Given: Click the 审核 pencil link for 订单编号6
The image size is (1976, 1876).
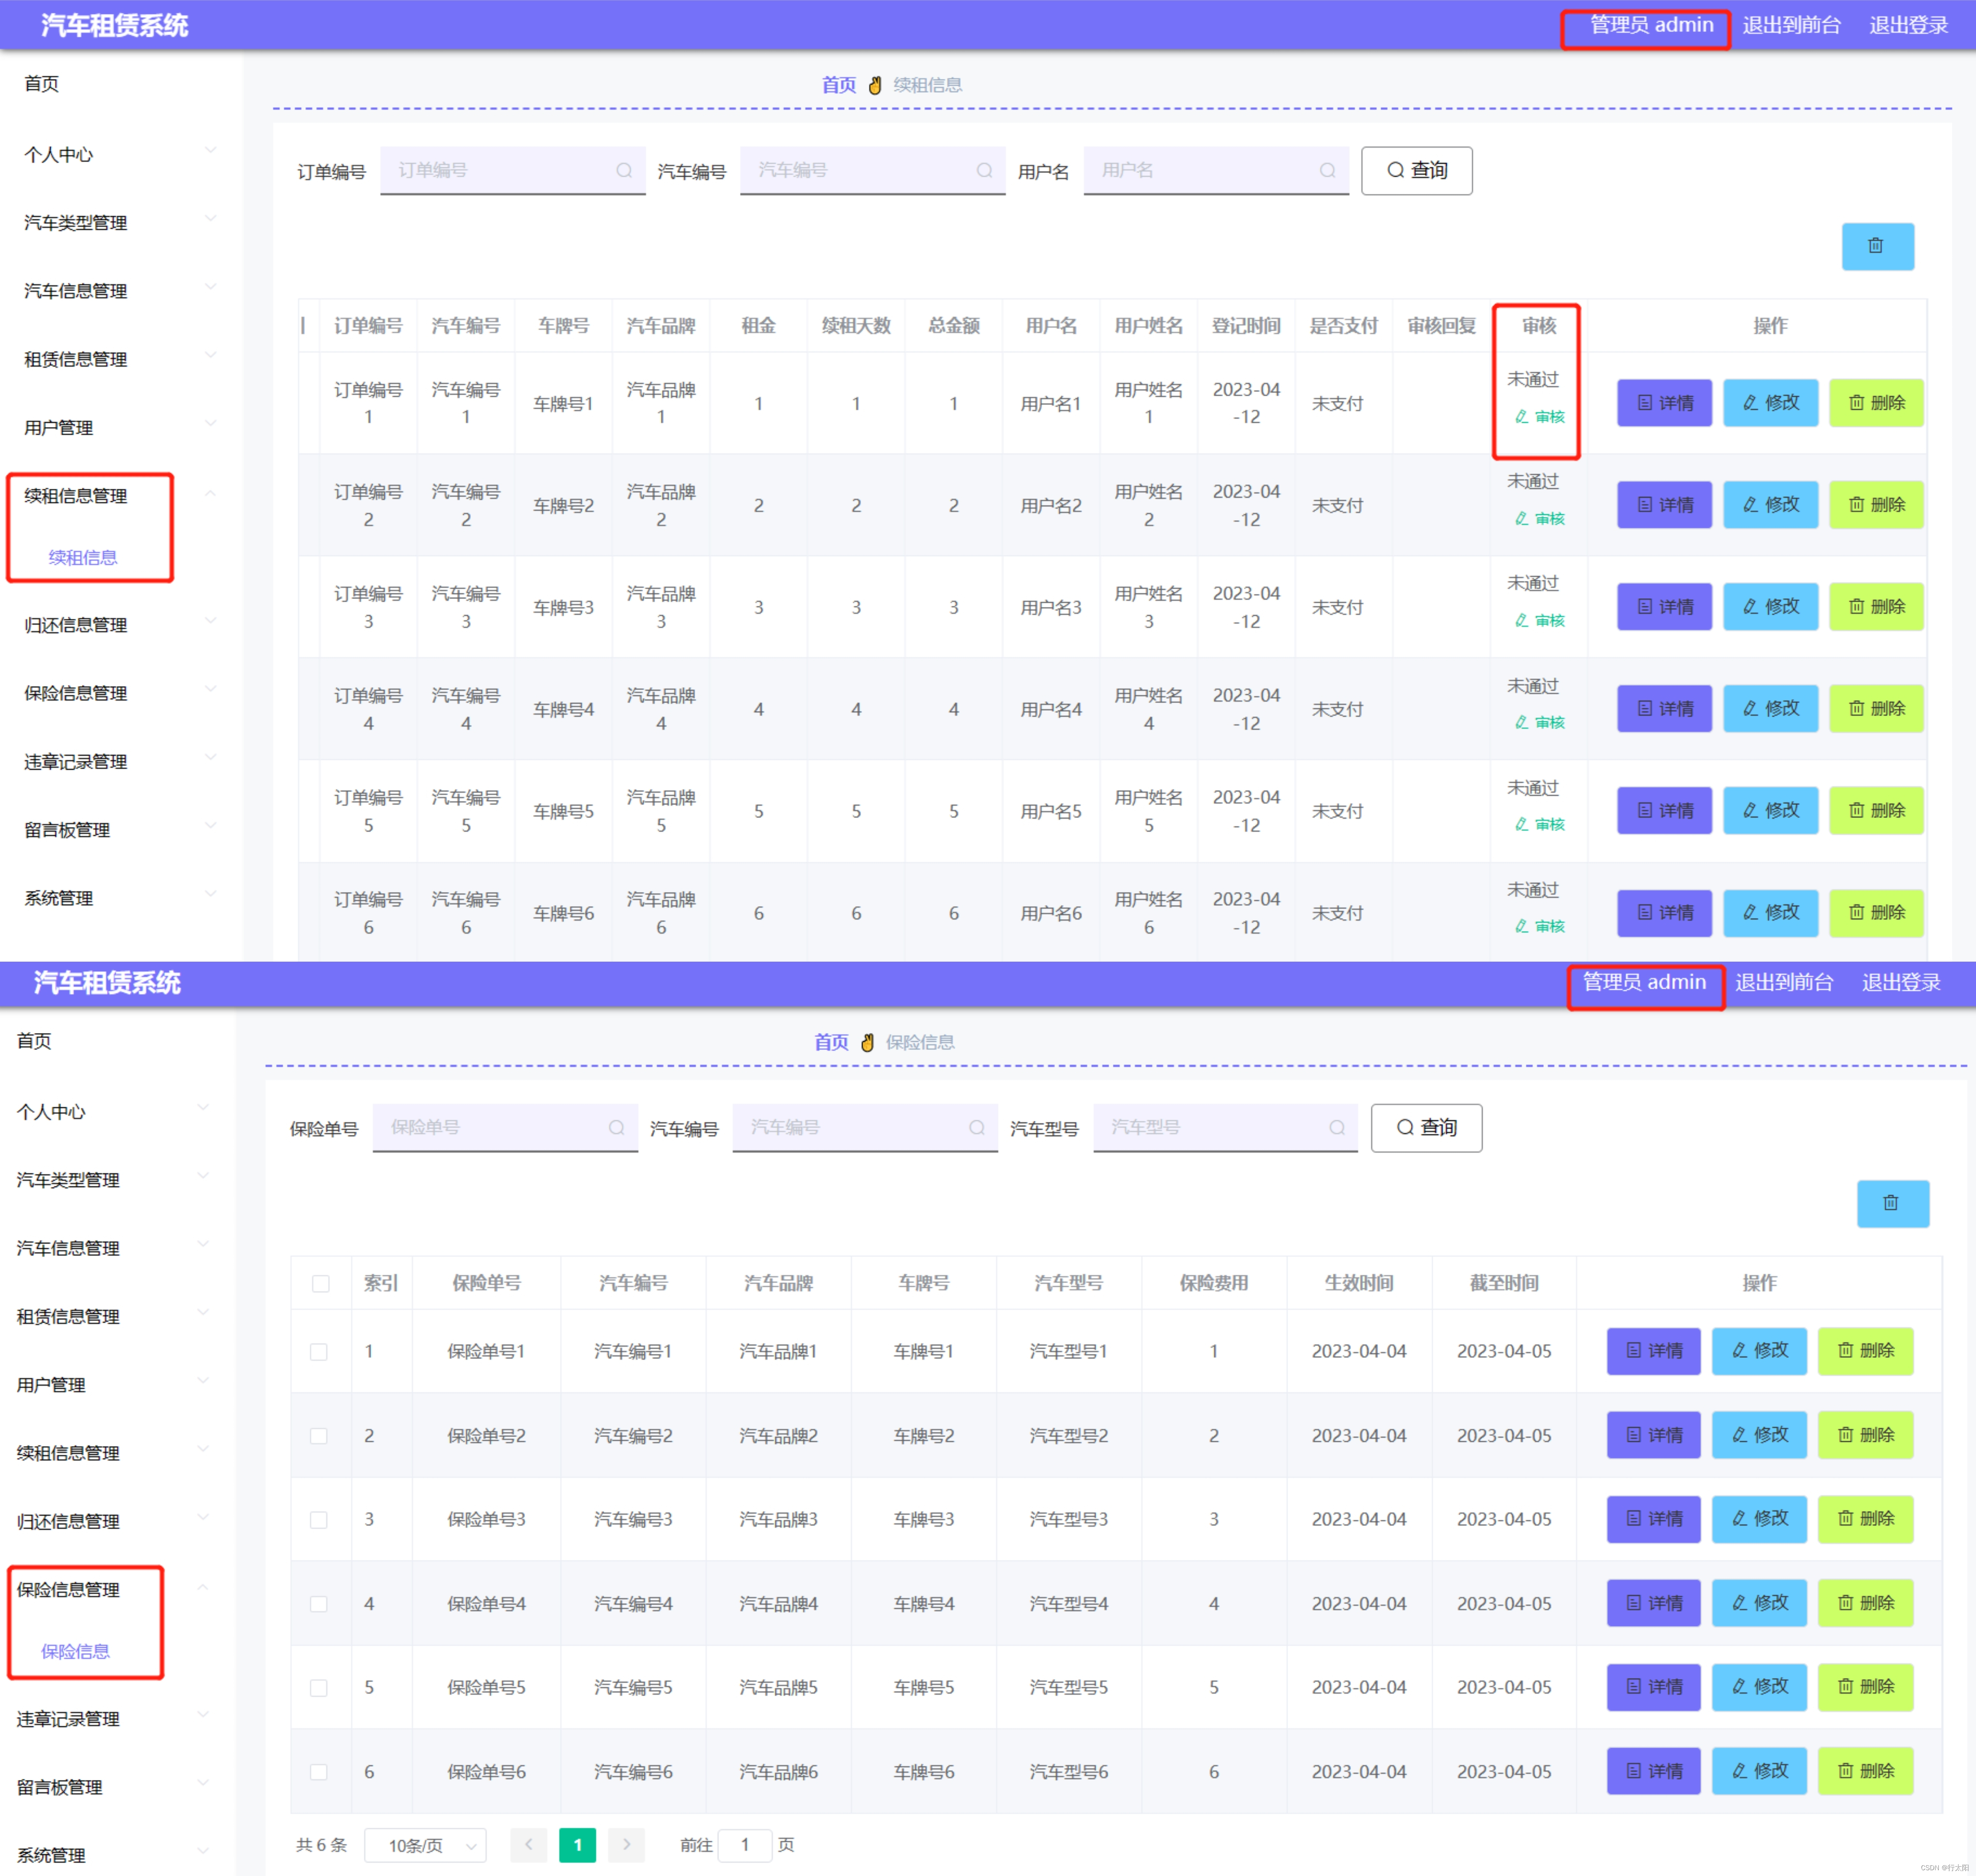Looking at the screenshot, I should pyautogui.click(x=1539, y=926).
